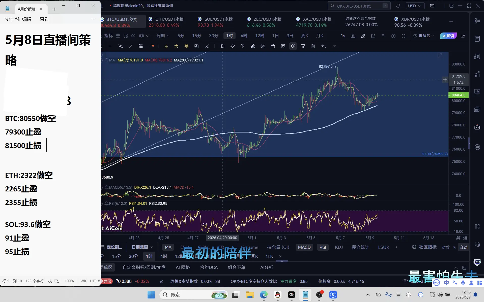
Task: Open the 未命名 layout dropdown
Action: pyautogui.click(x=423, y=36)
